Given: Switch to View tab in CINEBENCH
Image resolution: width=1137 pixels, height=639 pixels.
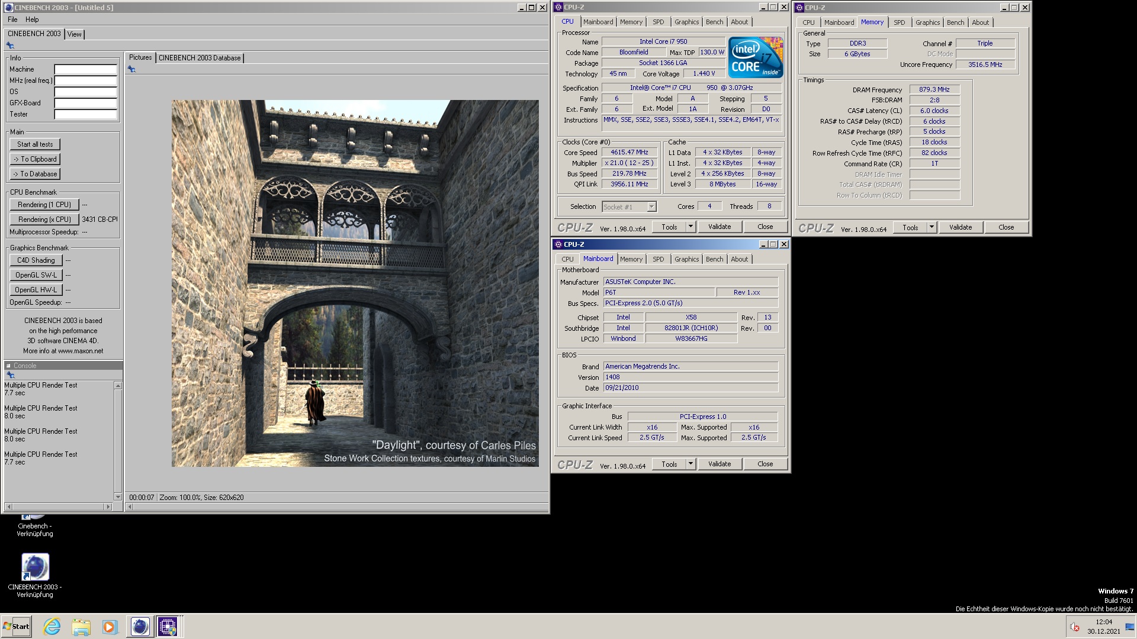Looking at the screenshot, I should coord(75,34).
